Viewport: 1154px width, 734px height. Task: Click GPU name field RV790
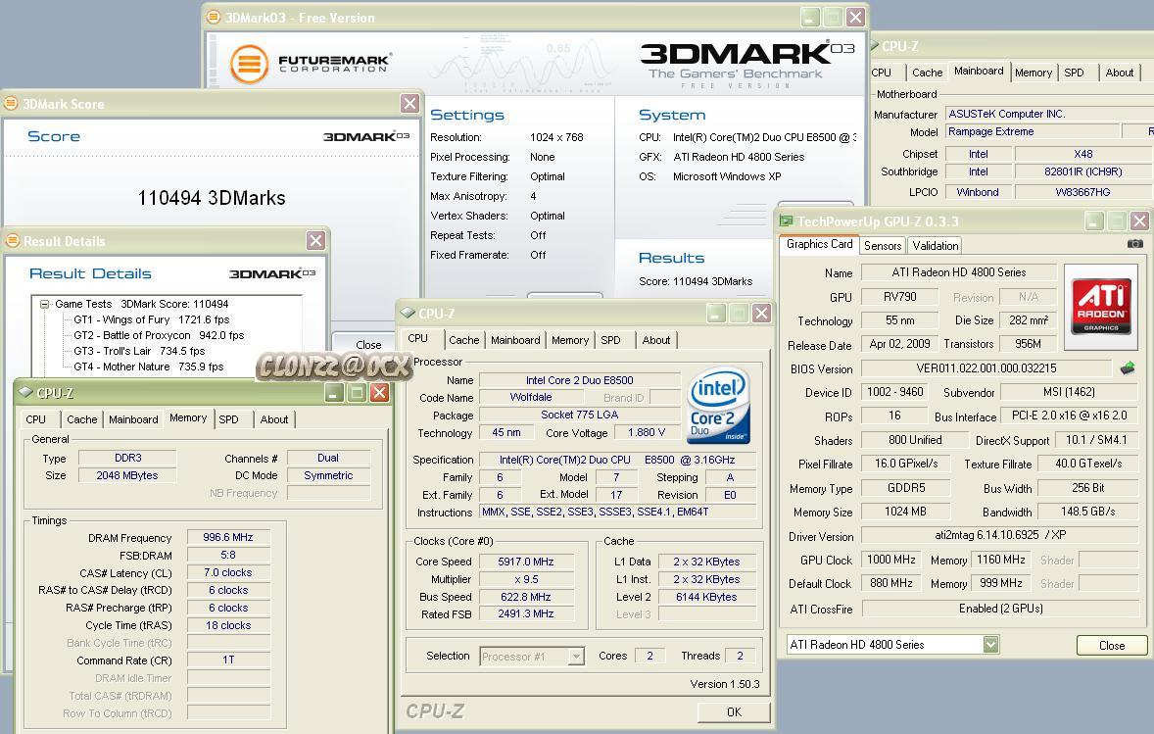tap(900, 297)
